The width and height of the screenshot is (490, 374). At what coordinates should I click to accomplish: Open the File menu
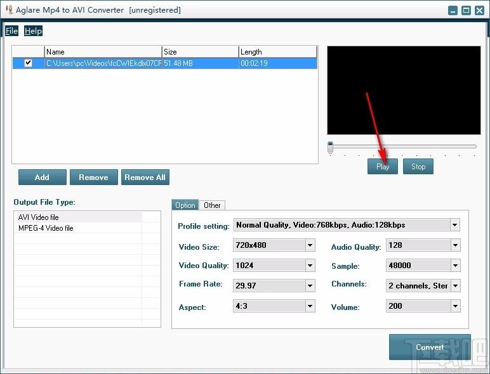[x=11, y=31]
